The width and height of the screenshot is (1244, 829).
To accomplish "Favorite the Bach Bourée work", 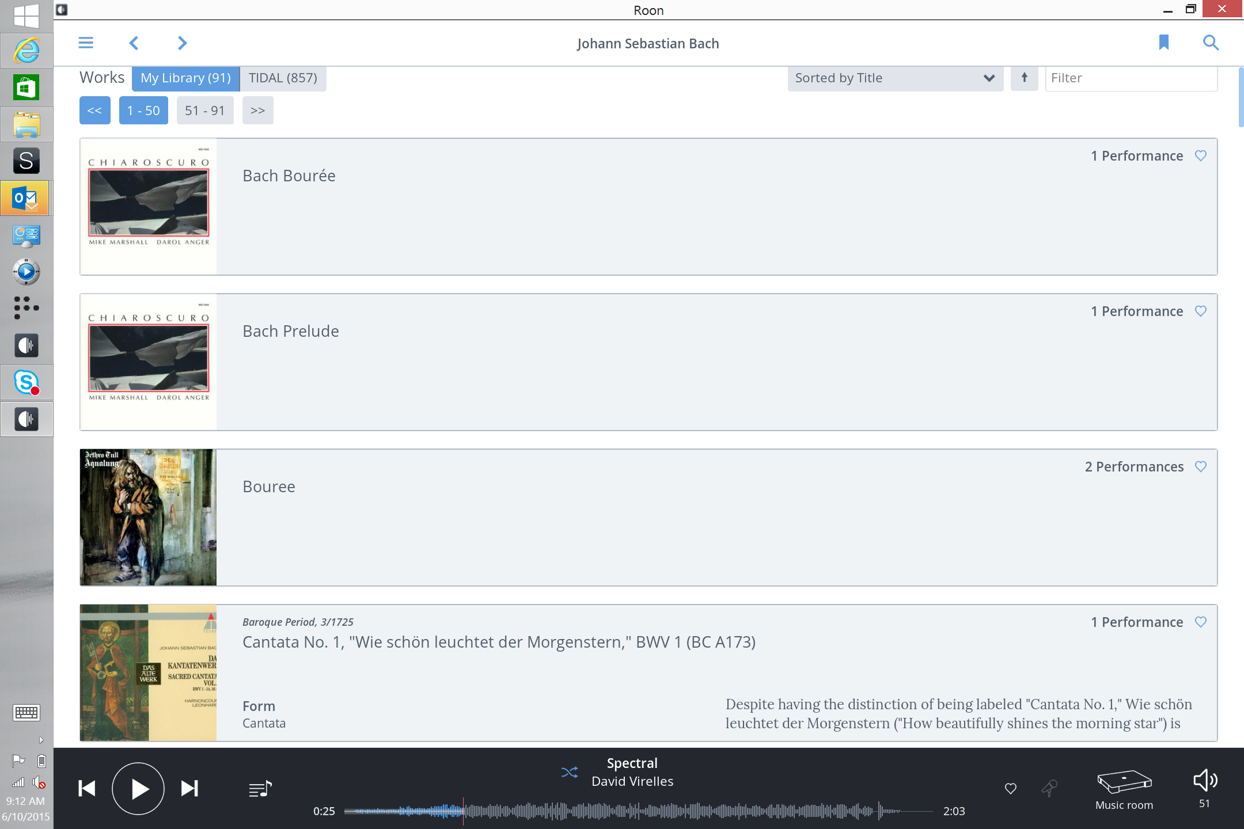I will [1201, 156].
